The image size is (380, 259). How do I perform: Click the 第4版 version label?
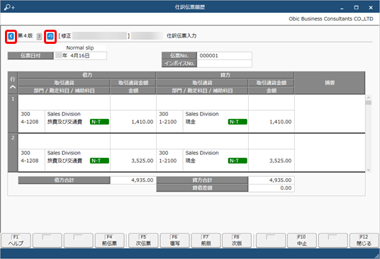[26, 36]
